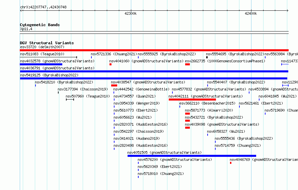The image size is (298, 190).
Task: Open nsv6041845 (Wu2021) variant
Action: tap(278, 96)
